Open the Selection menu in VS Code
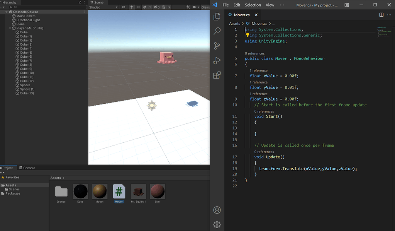 253,5
